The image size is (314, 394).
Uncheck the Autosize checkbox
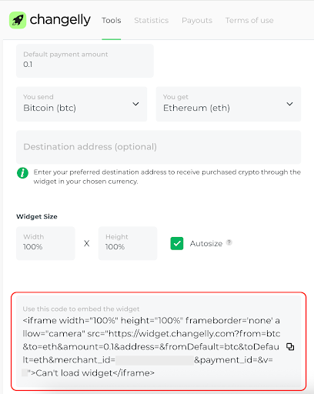(x=177, y=243)
